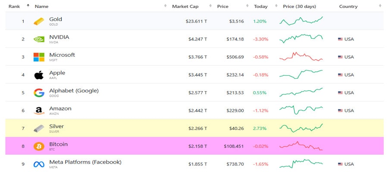388x172 pixels.
Task: Open the Amazon company link
Action: pos(60,108)
